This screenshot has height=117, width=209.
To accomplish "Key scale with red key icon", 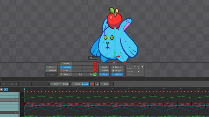I will tap(95, 71).
